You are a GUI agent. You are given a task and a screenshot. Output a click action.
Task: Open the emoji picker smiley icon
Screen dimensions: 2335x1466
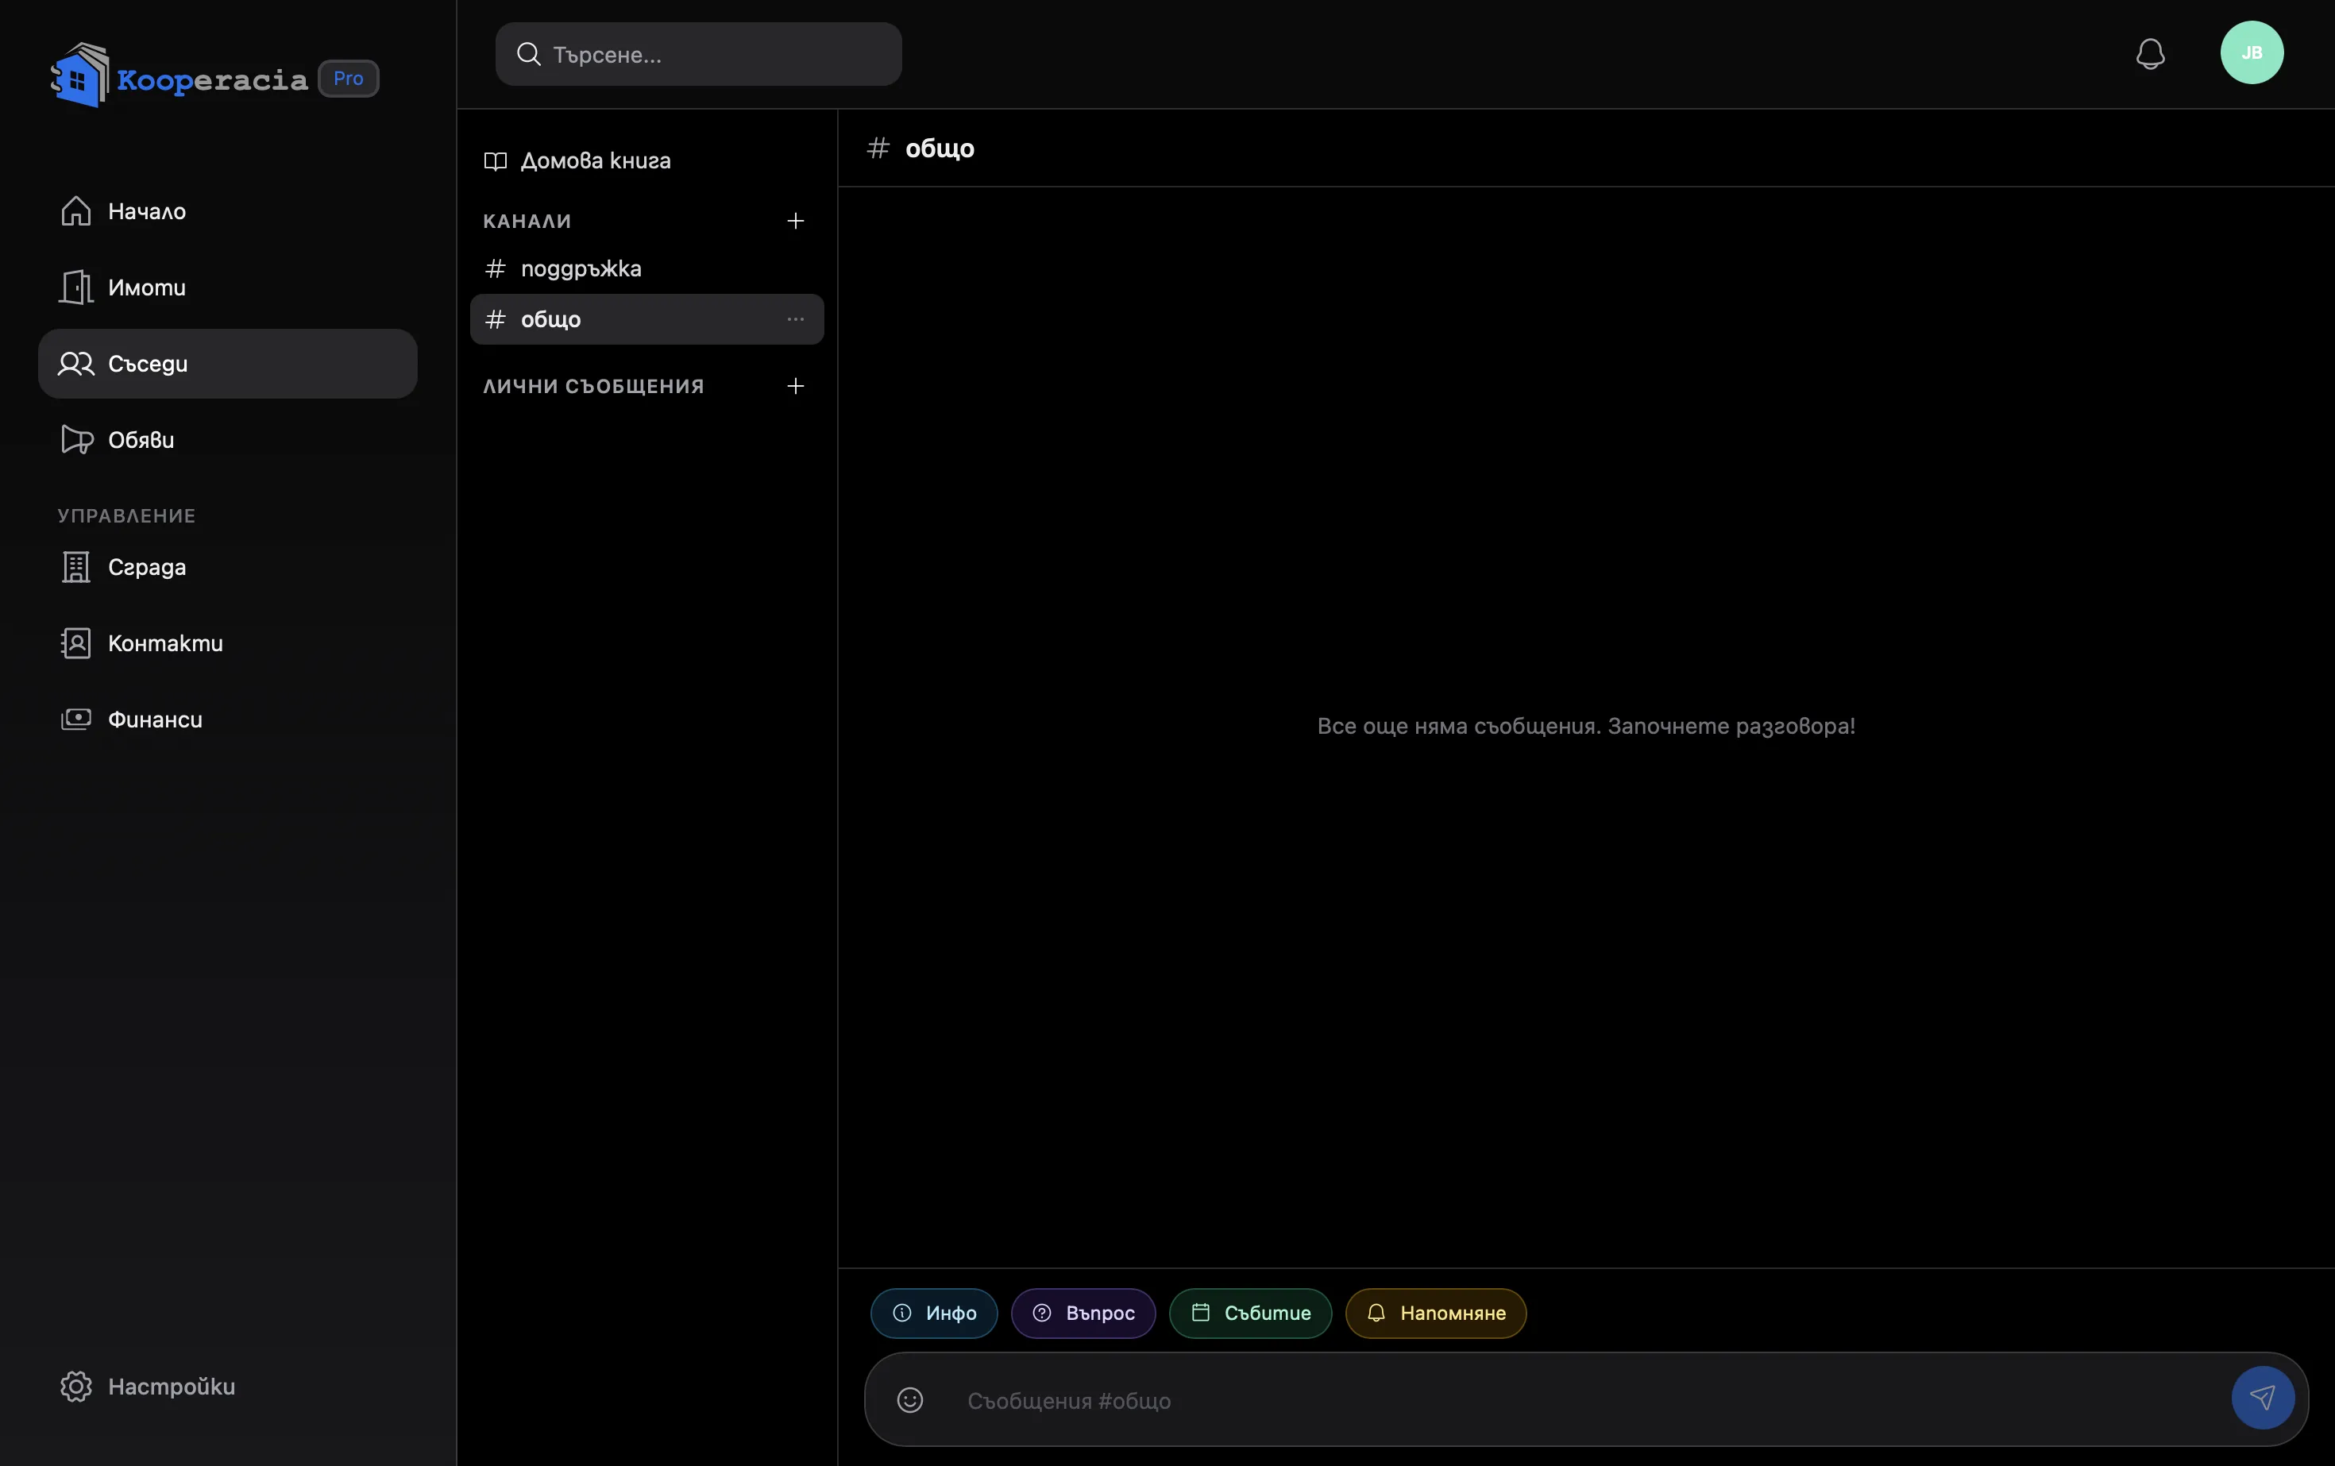909,1399
